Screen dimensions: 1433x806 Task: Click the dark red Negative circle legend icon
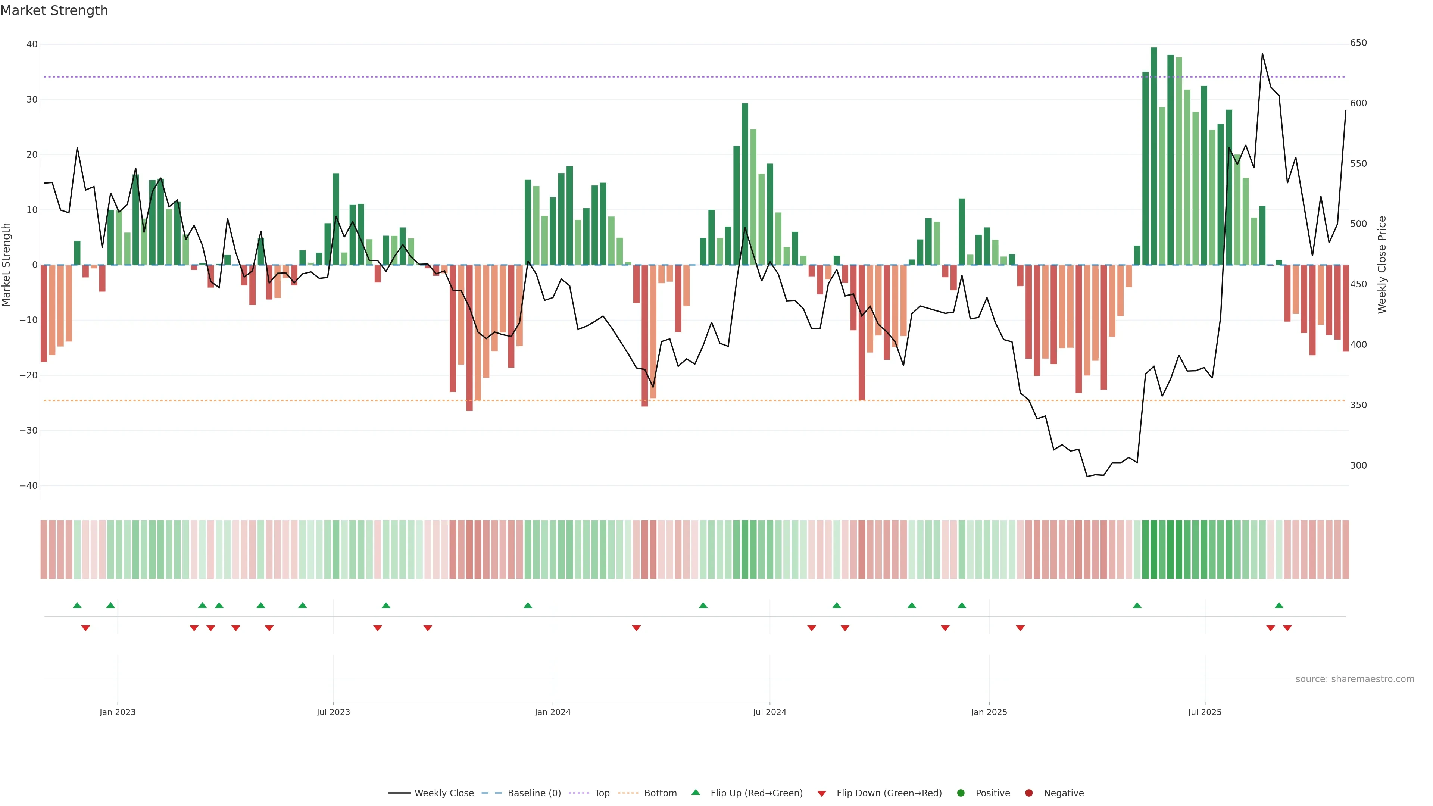tap(1028, 793)
